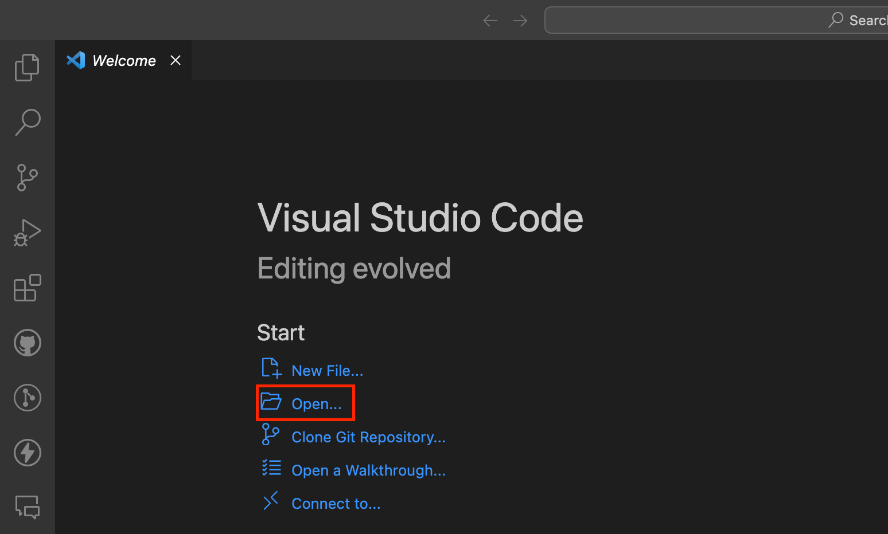Open the Search view in activity bar
888x534 pixels.
click(x=27, y=123)
